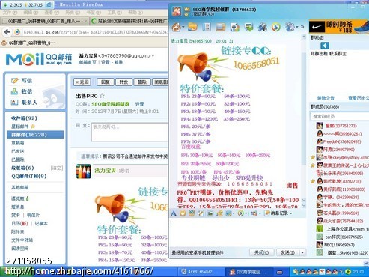Open the message history 消息记录 button
This screenshot has width=369, height=277.
(x=276, y=213)
